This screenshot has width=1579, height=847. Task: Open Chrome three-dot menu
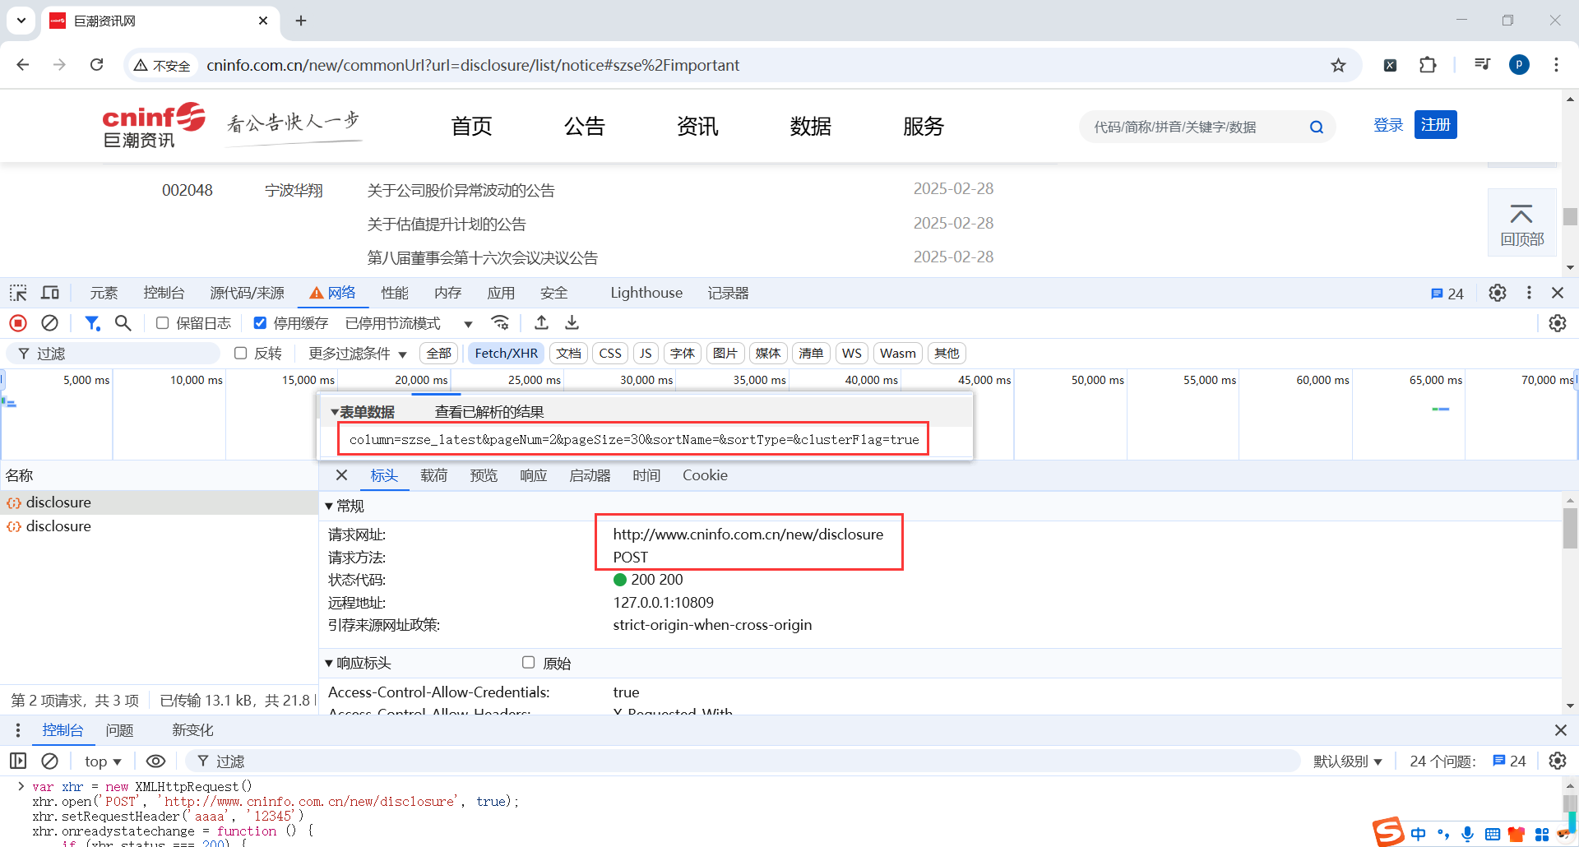click(x=1556, y=65)
